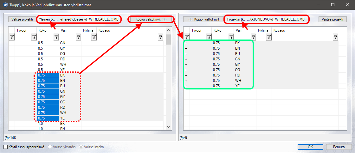Open the first-column filter in right table

point(187,37)
